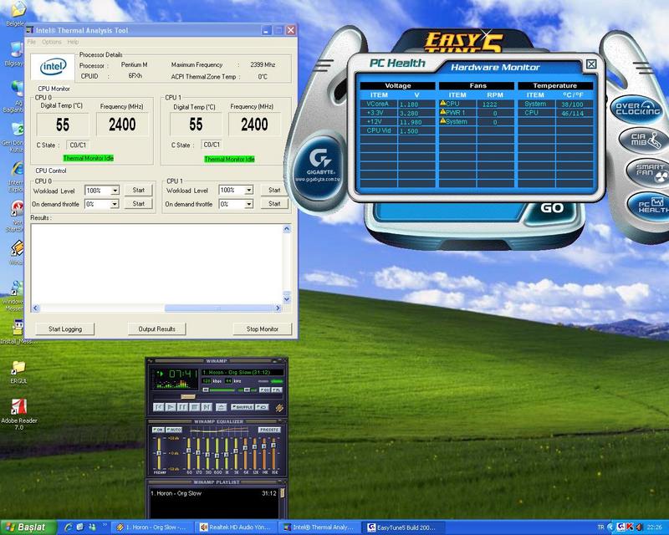Click the warning icon beside PWR 1 fan
This screenshot has height=535, width=669.
(x=443, y=112)
